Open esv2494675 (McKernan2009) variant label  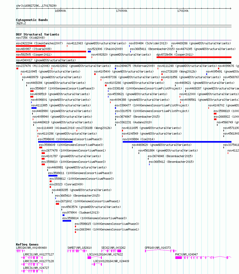coord(135,66)
